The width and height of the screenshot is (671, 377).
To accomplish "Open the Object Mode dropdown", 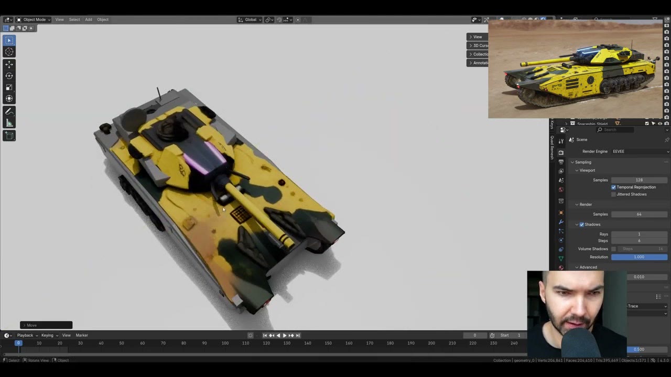I will [x=34, y=20].
